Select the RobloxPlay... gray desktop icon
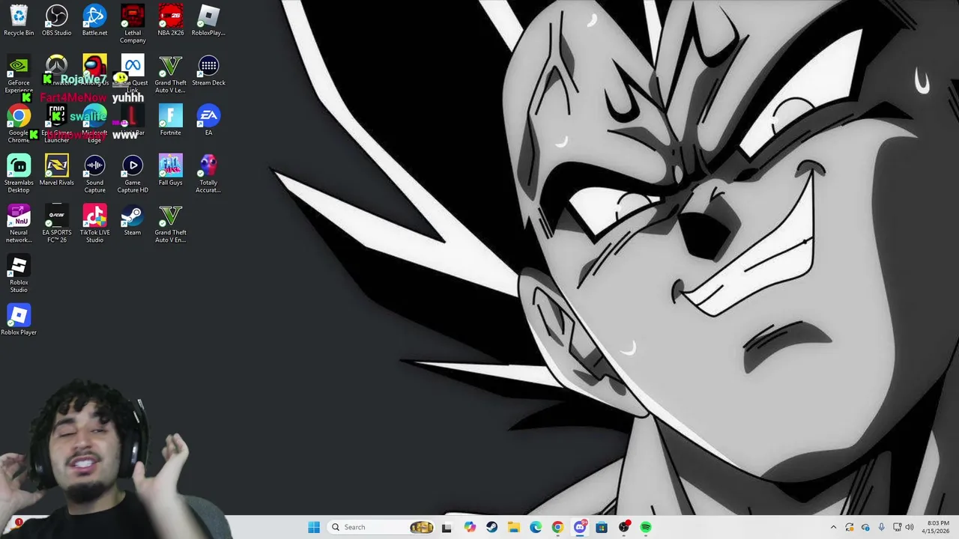 [208, 21]
